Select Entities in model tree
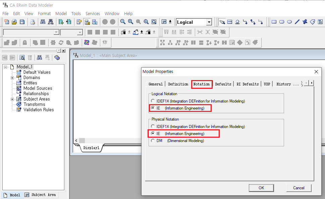 (30, 83)
